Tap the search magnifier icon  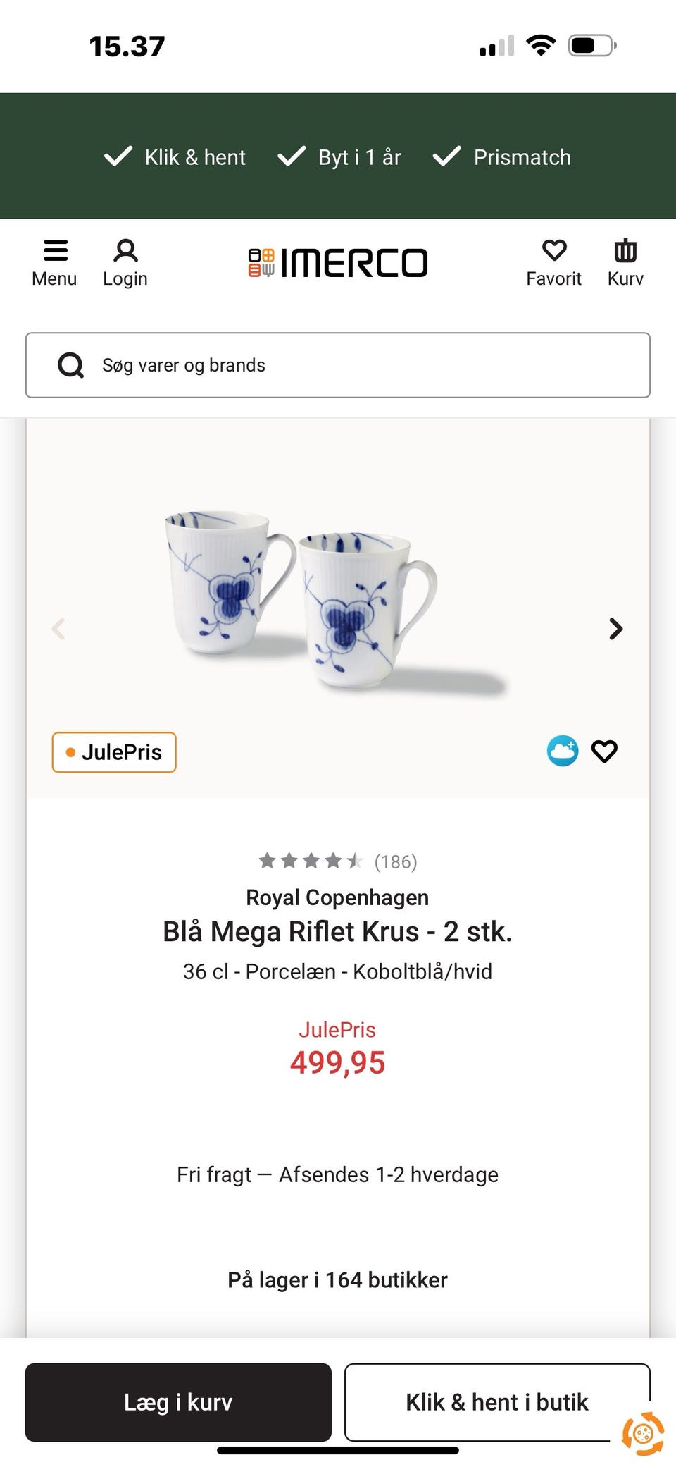70,364
